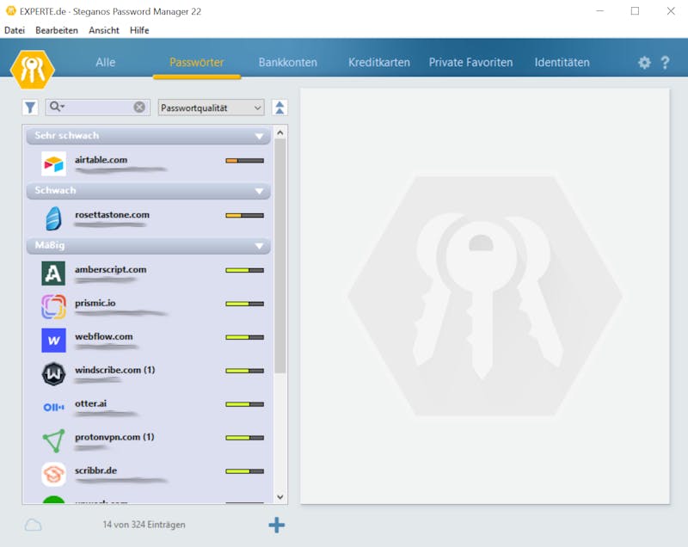Select the airtable.com entry name
Viewport: 688px width, 547px height.
tap(101, 160)
